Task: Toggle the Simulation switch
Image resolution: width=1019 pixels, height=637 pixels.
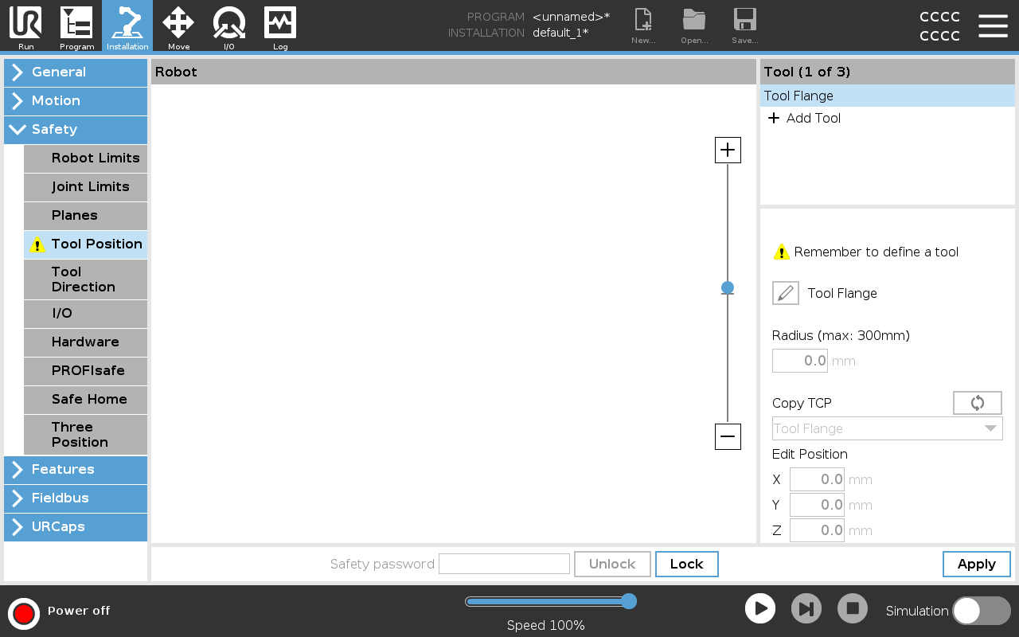Action: coord(981,611)
